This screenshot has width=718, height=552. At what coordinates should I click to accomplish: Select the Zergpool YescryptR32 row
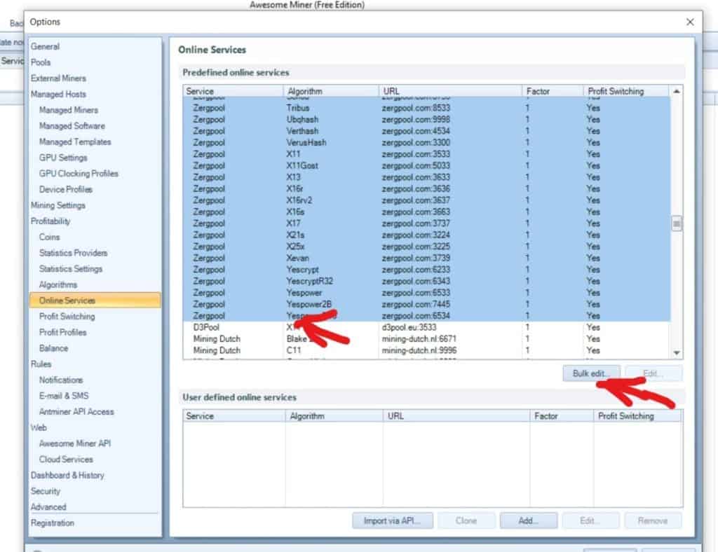coord(426,282)
